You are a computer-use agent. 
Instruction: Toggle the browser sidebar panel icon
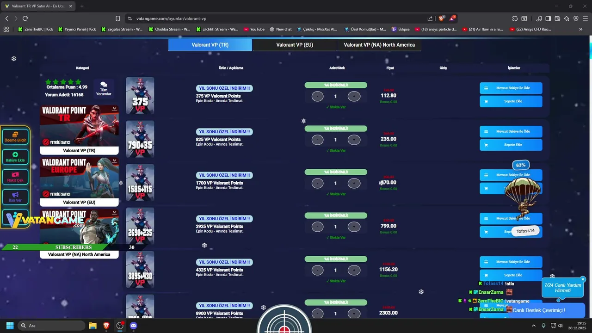548,18
